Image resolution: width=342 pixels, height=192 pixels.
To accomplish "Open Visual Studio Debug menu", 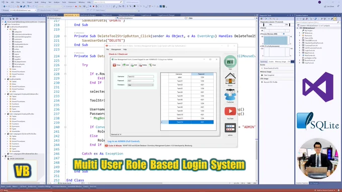I will [x=43, y=2].
